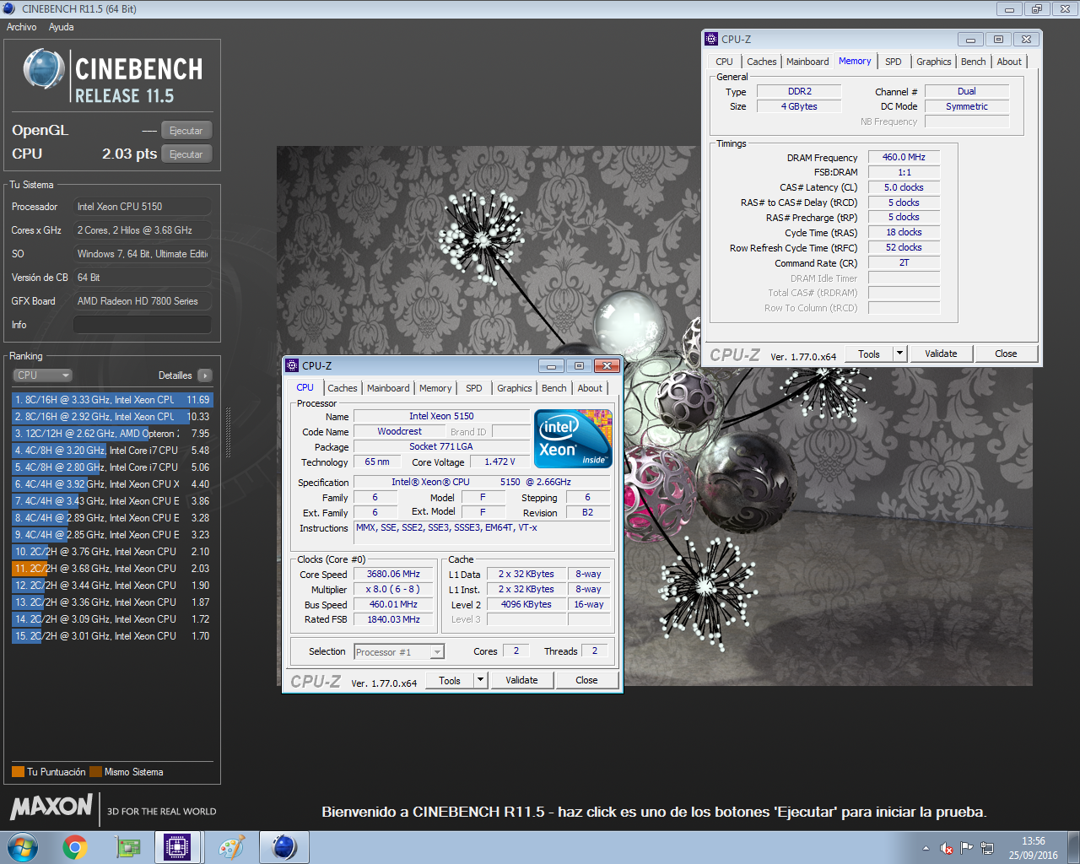This screenshot has width=1080, height=864.
Task: Select ranking entry 12C/12H AMD Opteron
Action: (x=111, y=434)
